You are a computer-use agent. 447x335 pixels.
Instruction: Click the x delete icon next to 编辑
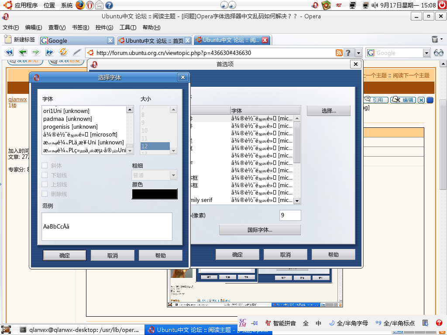[421, 100]
